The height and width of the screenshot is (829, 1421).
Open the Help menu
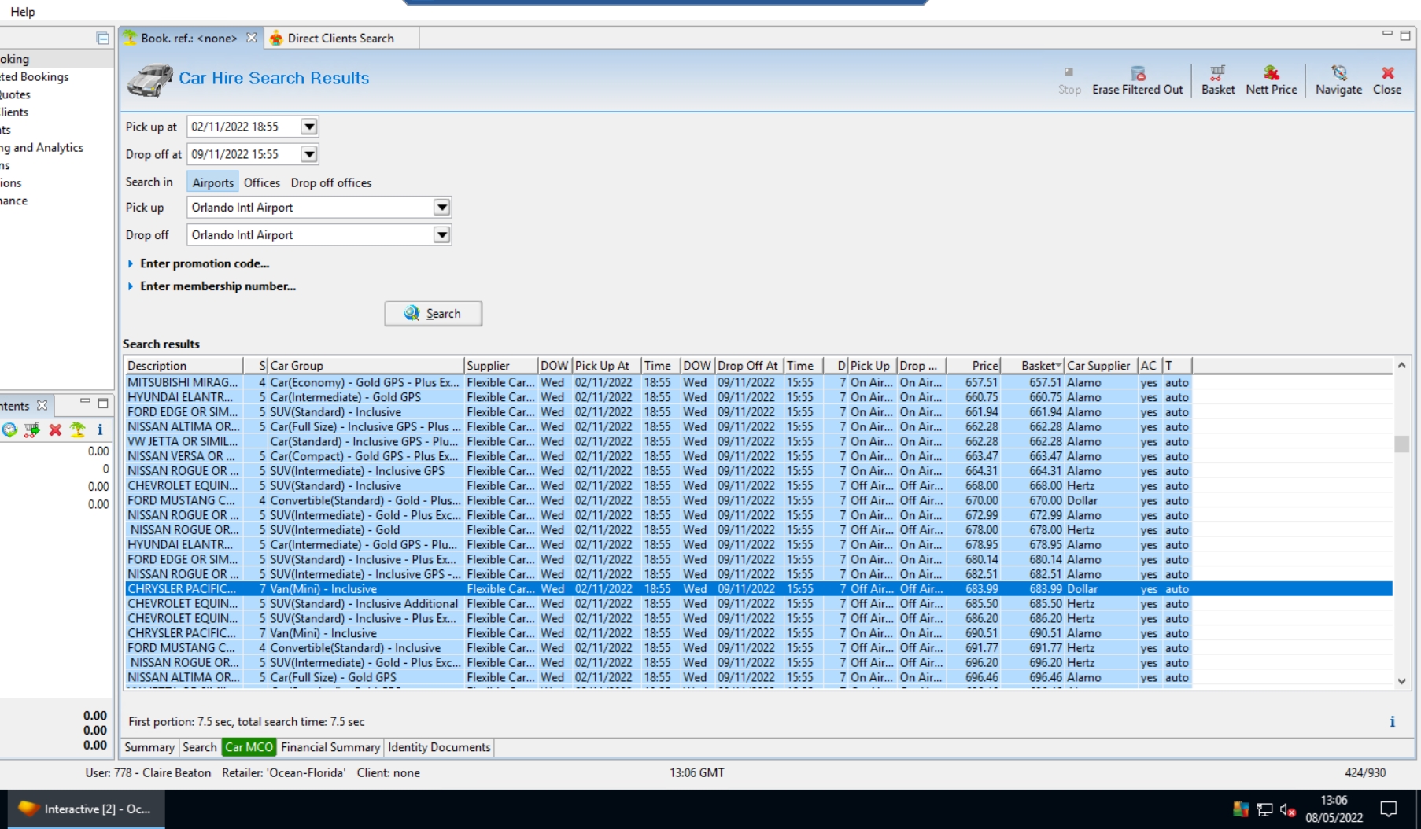pyautogui.click(x=23, y=12)
